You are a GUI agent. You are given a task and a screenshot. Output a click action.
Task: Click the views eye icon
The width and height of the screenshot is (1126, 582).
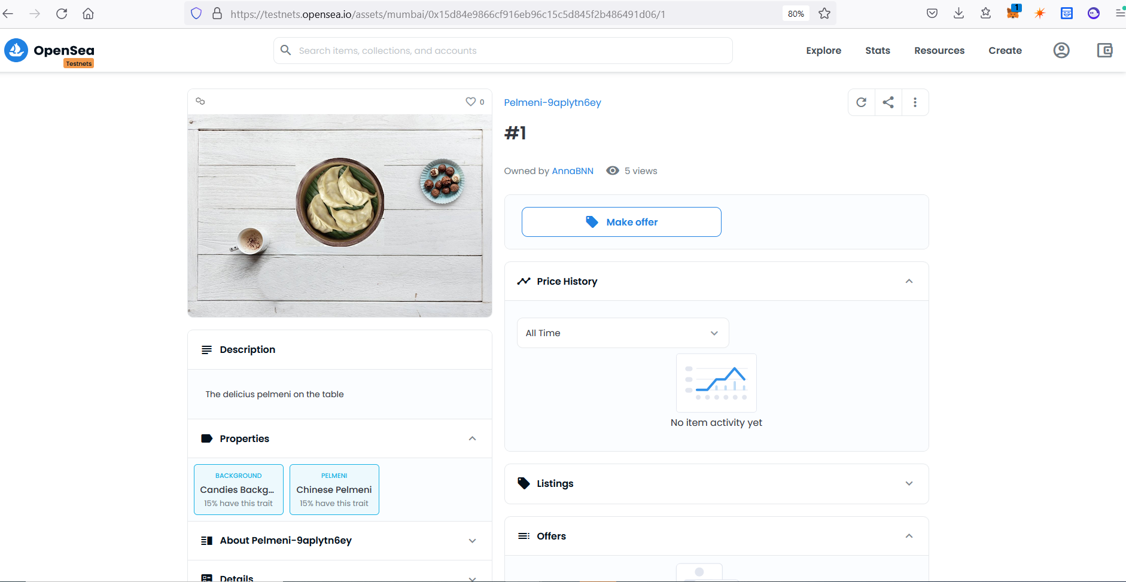click(x=612, y=170)
